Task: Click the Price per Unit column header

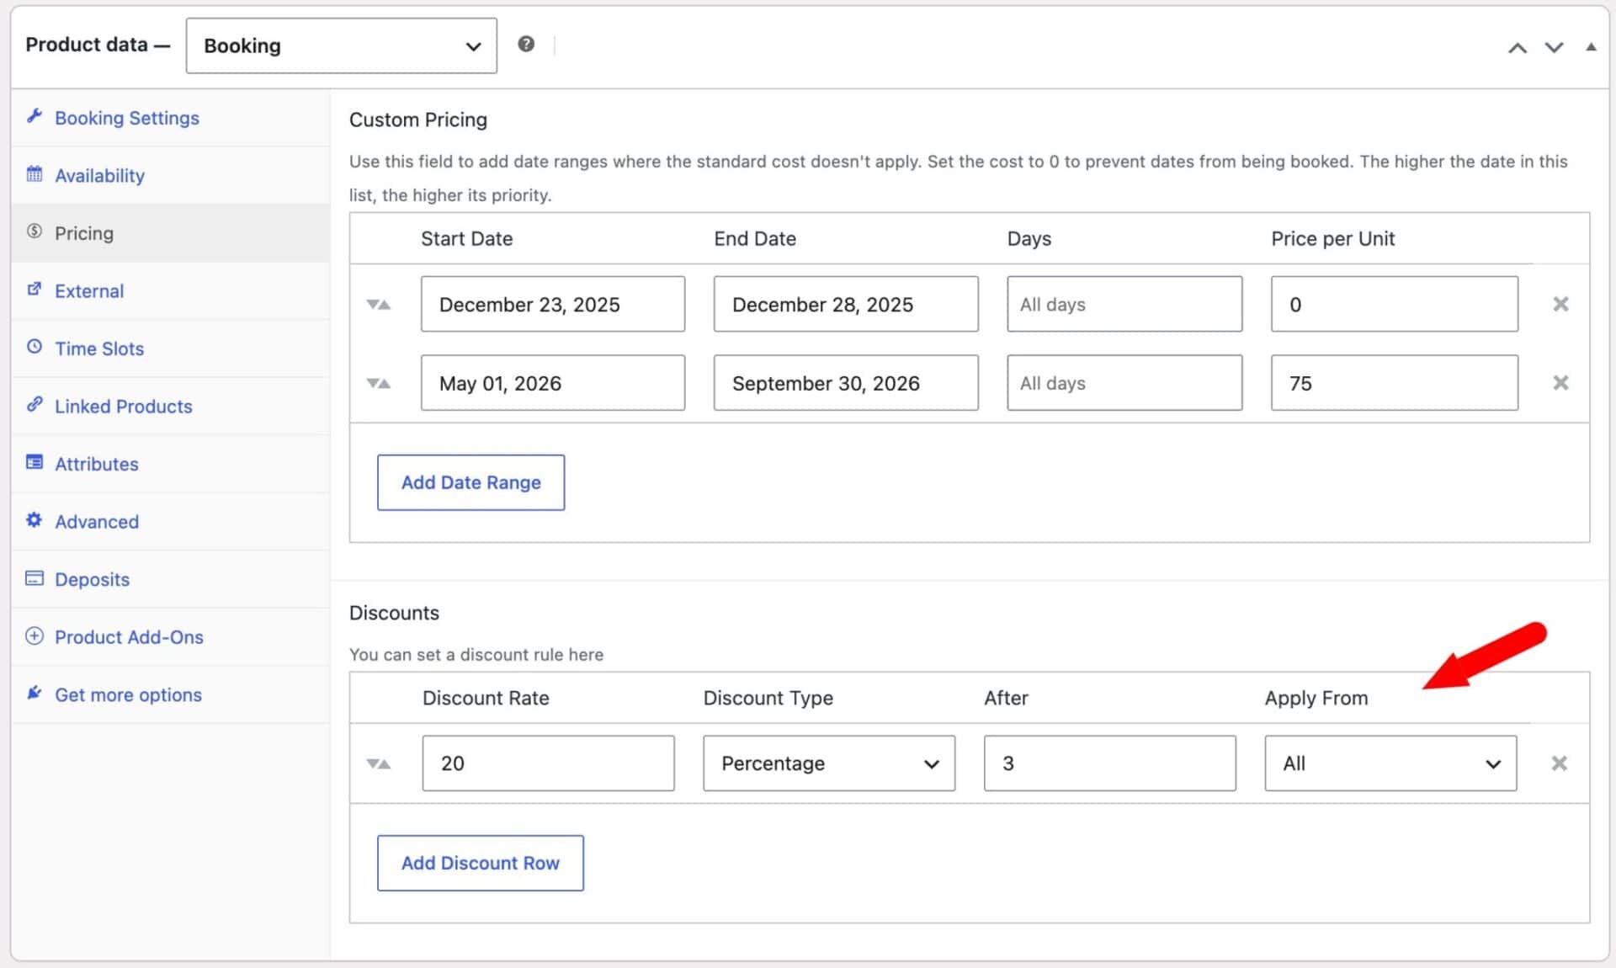Action: pos(1332,239)
